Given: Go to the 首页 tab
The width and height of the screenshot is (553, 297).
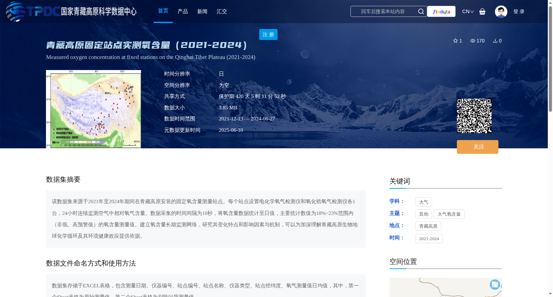Looking at the screenshot, I should click(x=163, y=11).
